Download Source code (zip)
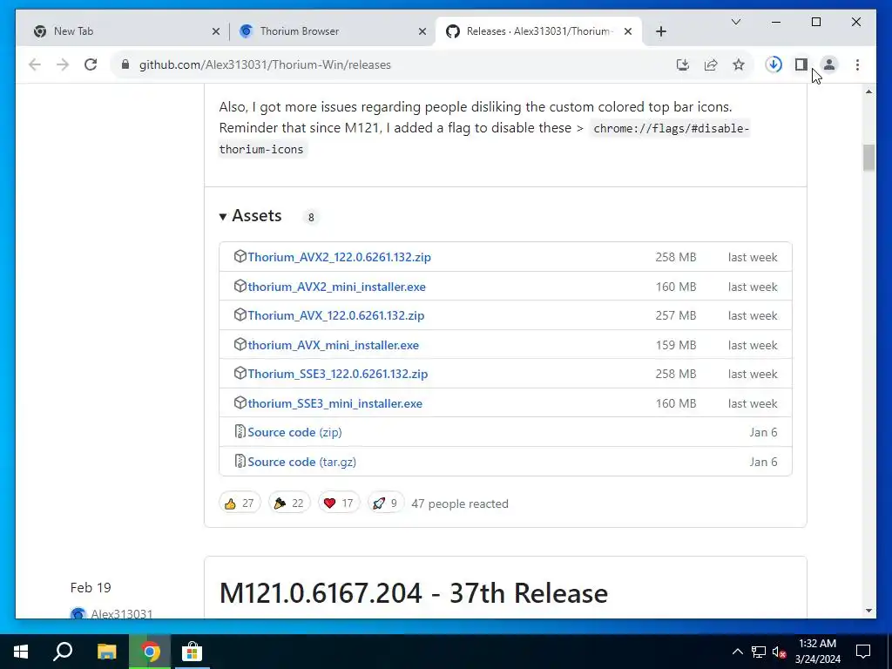The height and width of the screenshot is (669, 892). click(x=294, y=432)
